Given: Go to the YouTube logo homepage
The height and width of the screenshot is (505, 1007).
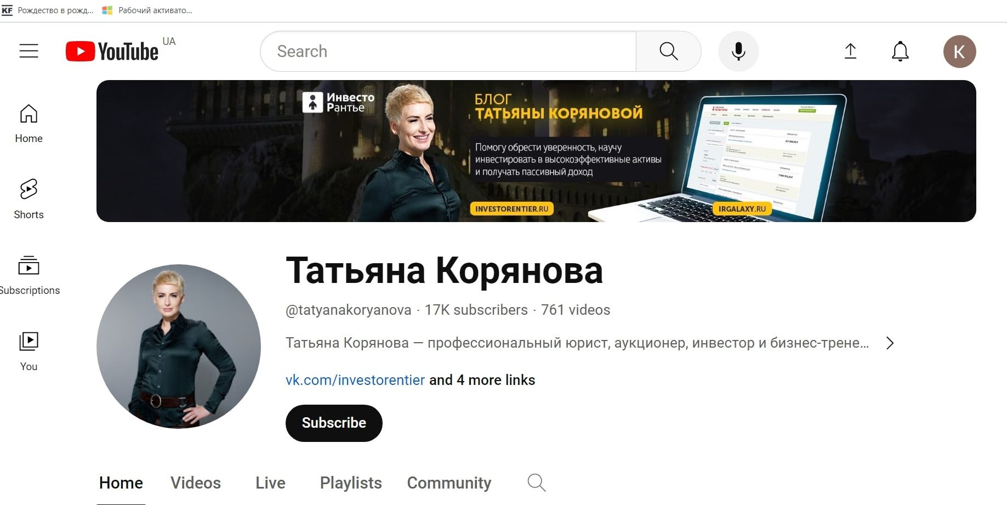Looking at the screenshot, I should click(112, 52).
